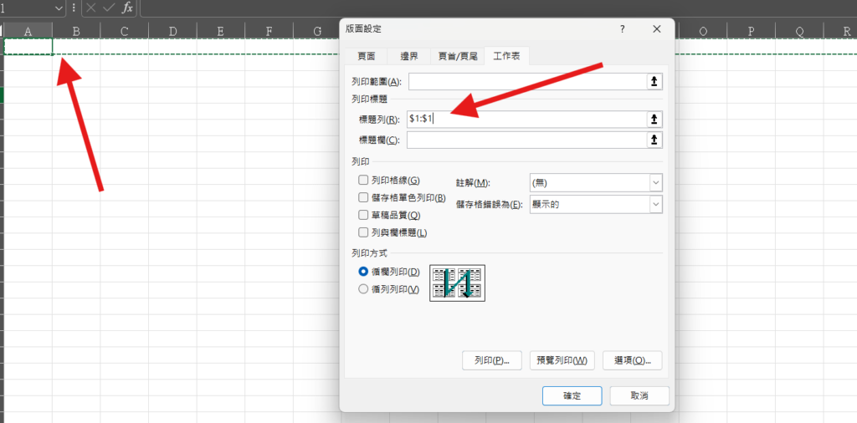Click inside the 標題欄 input field
This screenshot has height=423, width=857.
click(526, 140)
